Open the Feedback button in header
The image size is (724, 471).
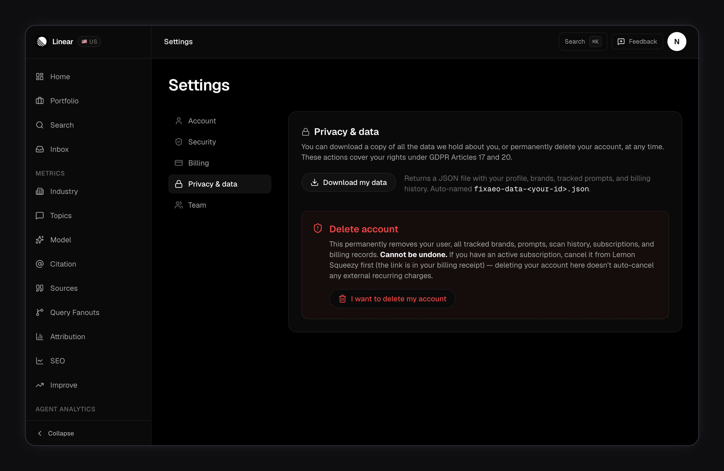pos(637,42)
